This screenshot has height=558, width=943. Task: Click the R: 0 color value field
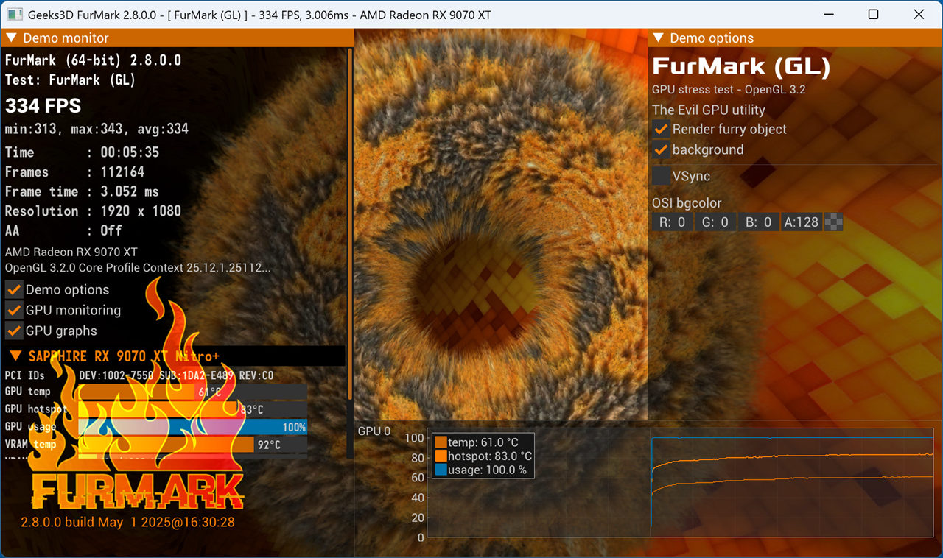pos(672,222)
